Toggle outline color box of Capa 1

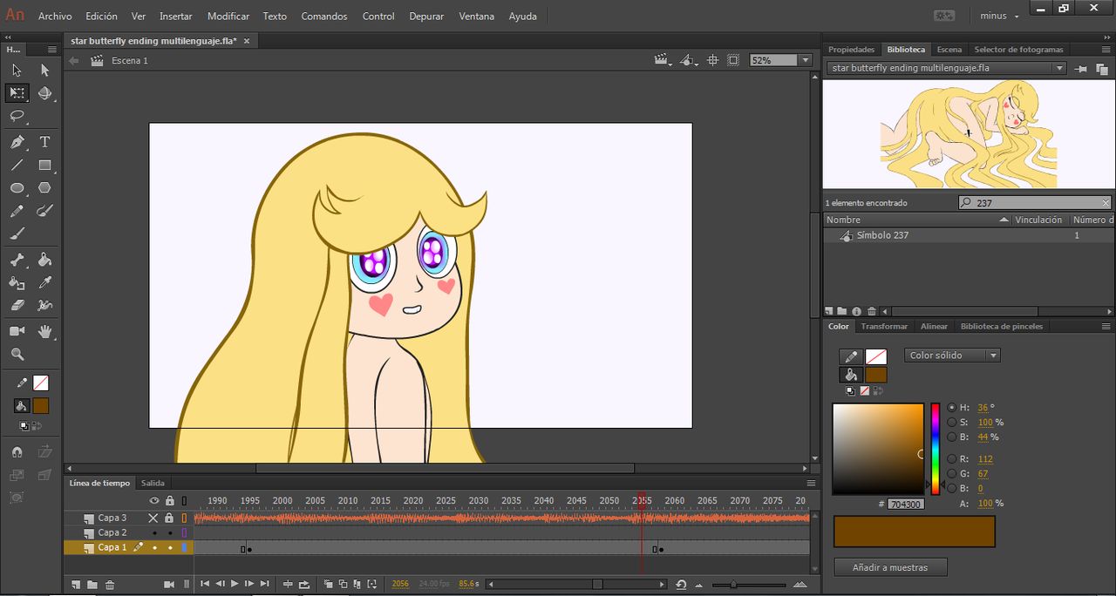point(184,547)
